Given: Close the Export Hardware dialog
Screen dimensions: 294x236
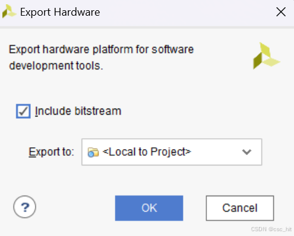Looking at the screenshot, I should pyautogui.click(x=281, y=12).
